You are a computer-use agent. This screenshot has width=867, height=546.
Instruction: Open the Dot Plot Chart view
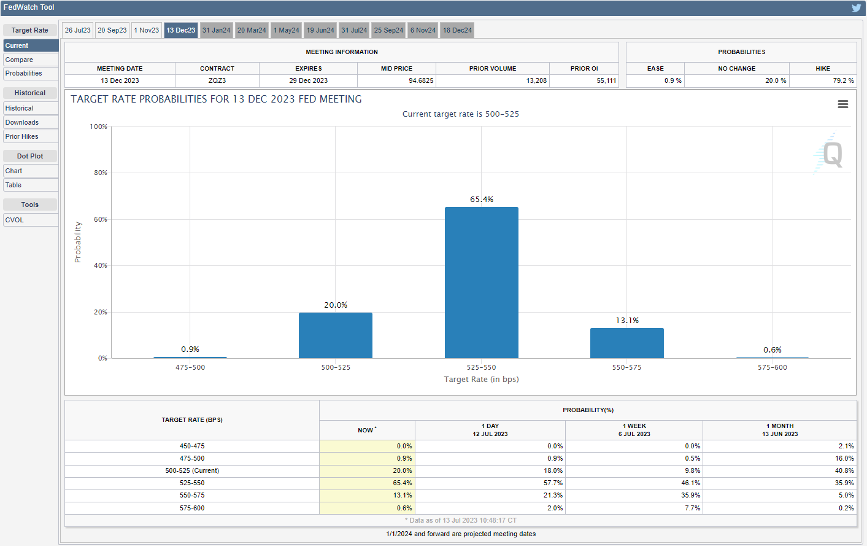point(31,171)
